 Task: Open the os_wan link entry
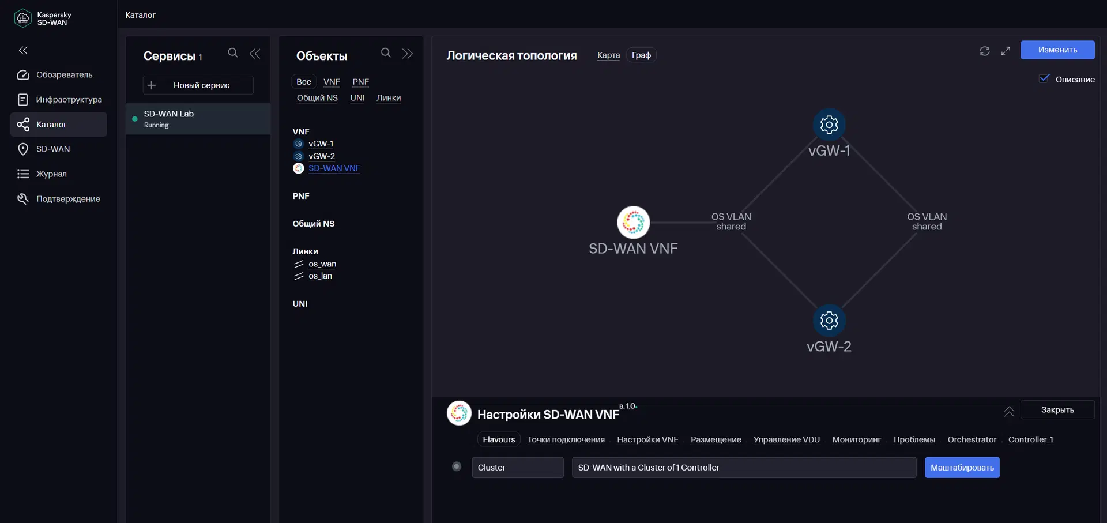tap(322, 264)
